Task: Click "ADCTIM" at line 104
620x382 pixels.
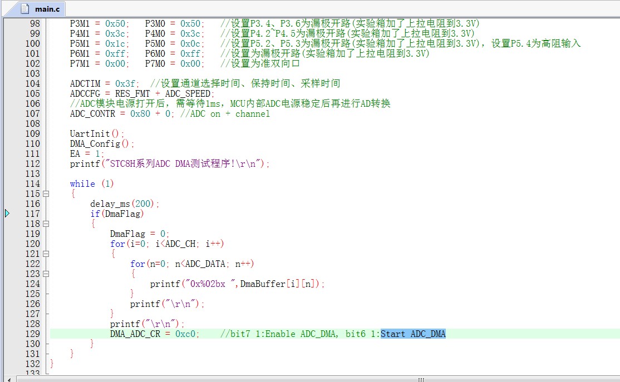Action: click(85, 84)
